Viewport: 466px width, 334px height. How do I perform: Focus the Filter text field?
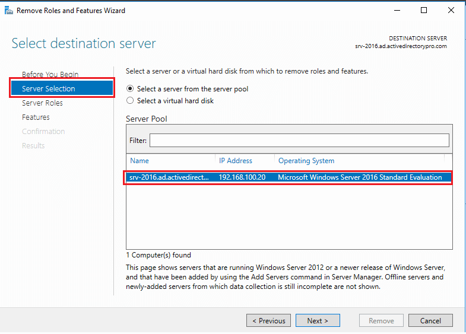(299, 140)
